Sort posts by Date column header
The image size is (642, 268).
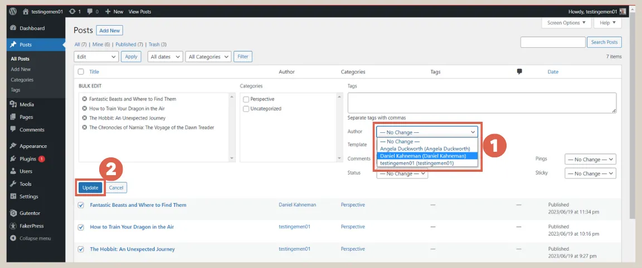tap(553, 72)
